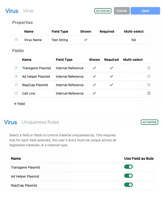Click drag handle for Transgene Plasmid row

tap(16, 68)
